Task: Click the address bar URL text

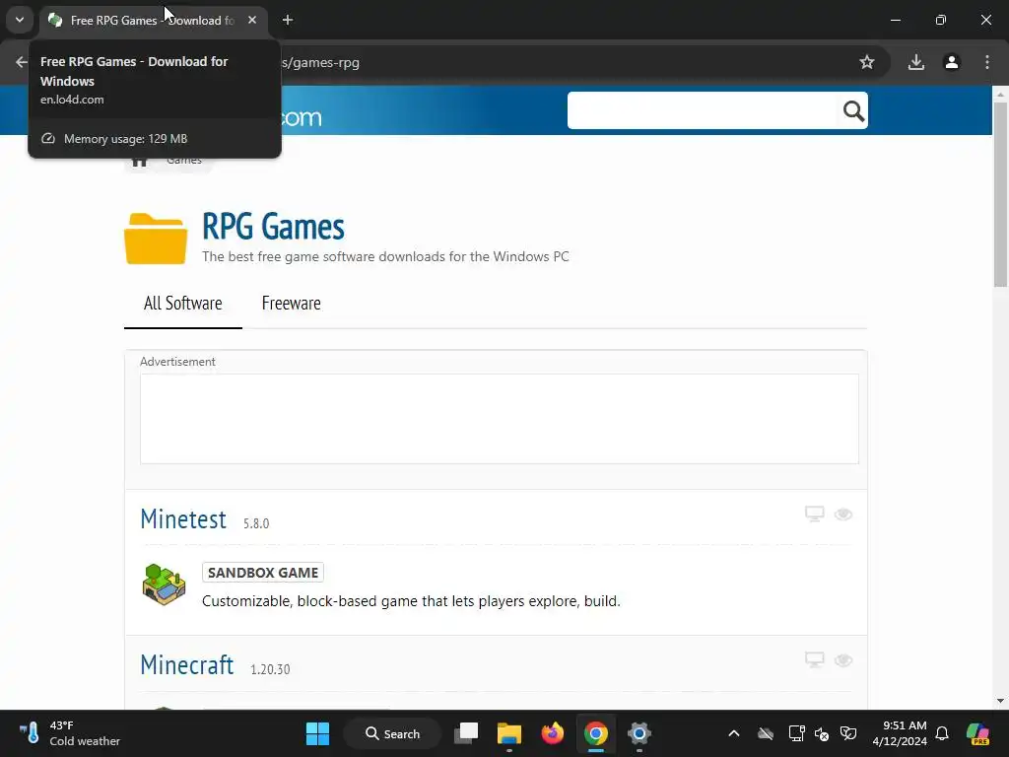Action: 320,62
